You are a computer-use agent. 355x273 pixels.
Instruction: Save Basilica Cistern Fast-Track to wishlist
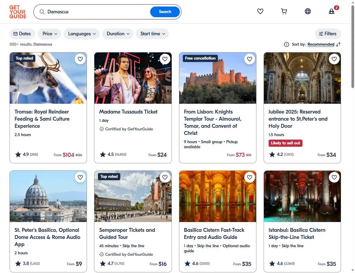250,177
